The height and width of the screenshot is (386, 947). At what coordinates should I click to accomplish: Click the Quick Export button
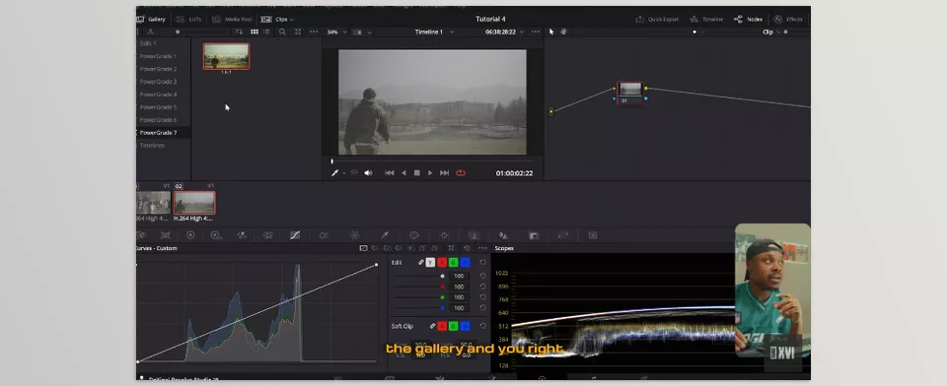(x=658, y=20)
